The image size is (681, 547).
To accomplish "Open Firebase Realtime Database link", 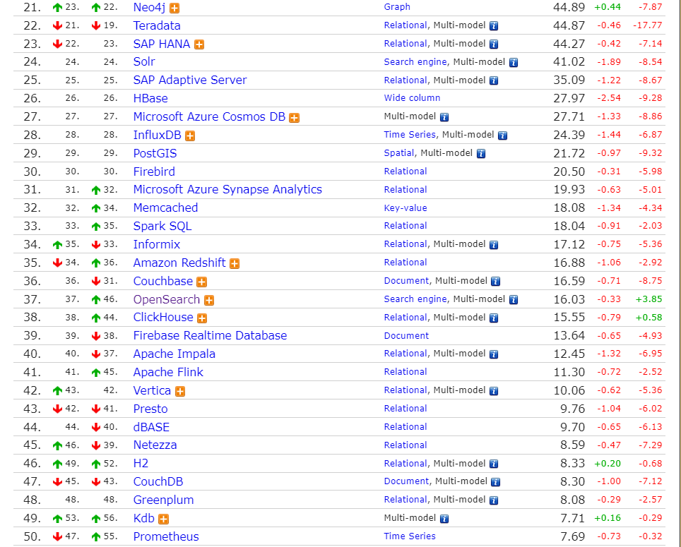I will click(x=211, y=336).
